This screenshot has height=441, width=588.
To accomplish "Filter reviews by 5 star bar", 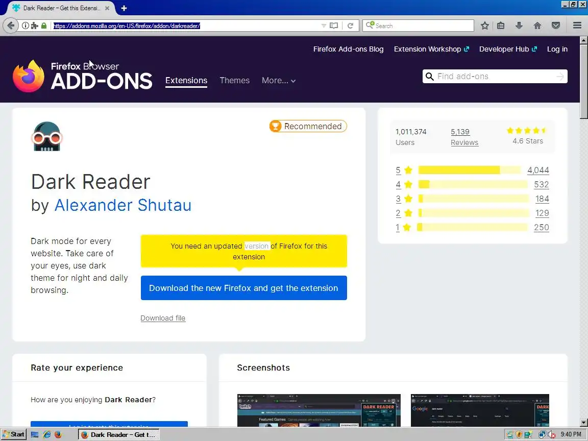I will coord(470,170).
